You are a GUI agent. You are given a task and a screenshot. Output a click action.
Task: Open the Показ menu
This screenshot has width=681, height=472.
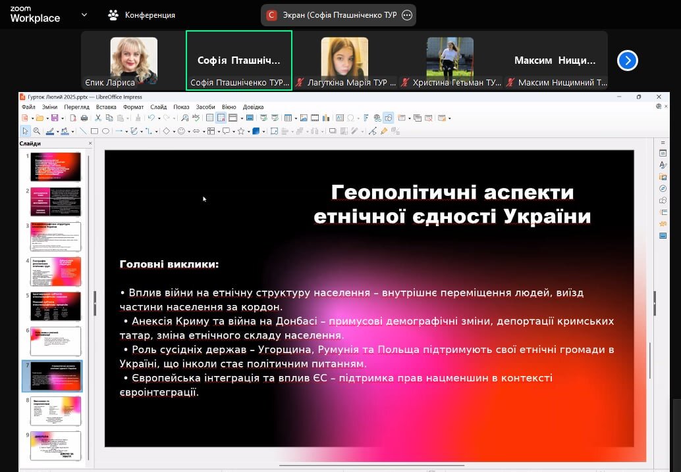[181, 106]
